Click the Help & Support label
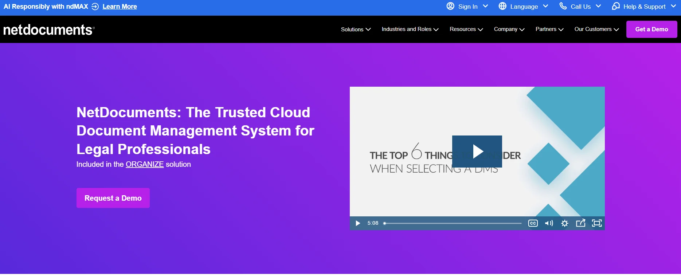 point(645,7)
